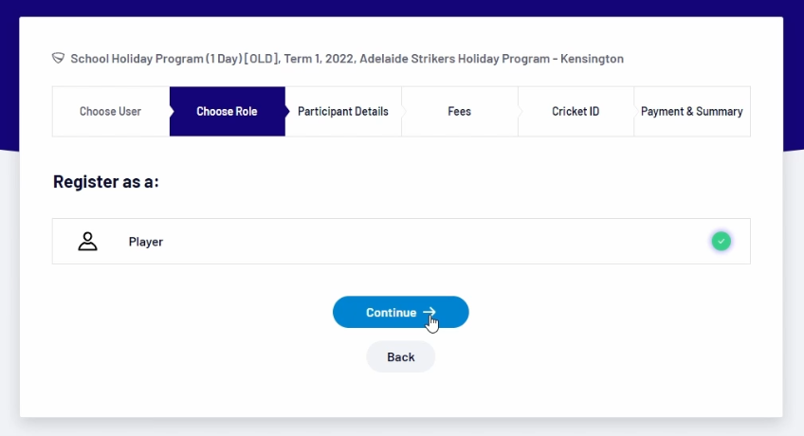Click the chevron divider between Fees and Cricket ID
This screenshot has width=804, height=436.
pos(520,112)
